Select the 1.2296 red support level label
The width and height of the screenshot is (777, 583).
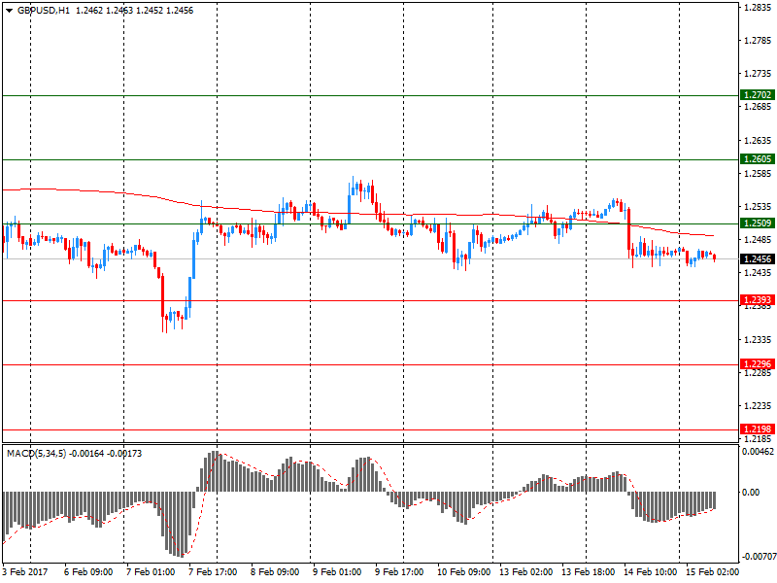pyautogui.click(x=758, y=364)
